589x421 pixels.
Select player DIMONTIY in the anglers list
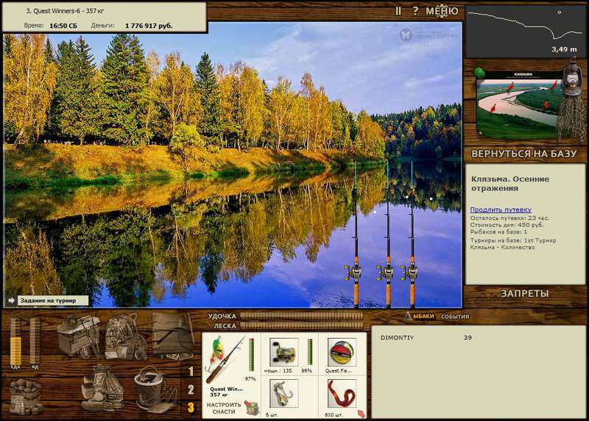(397, 338)
